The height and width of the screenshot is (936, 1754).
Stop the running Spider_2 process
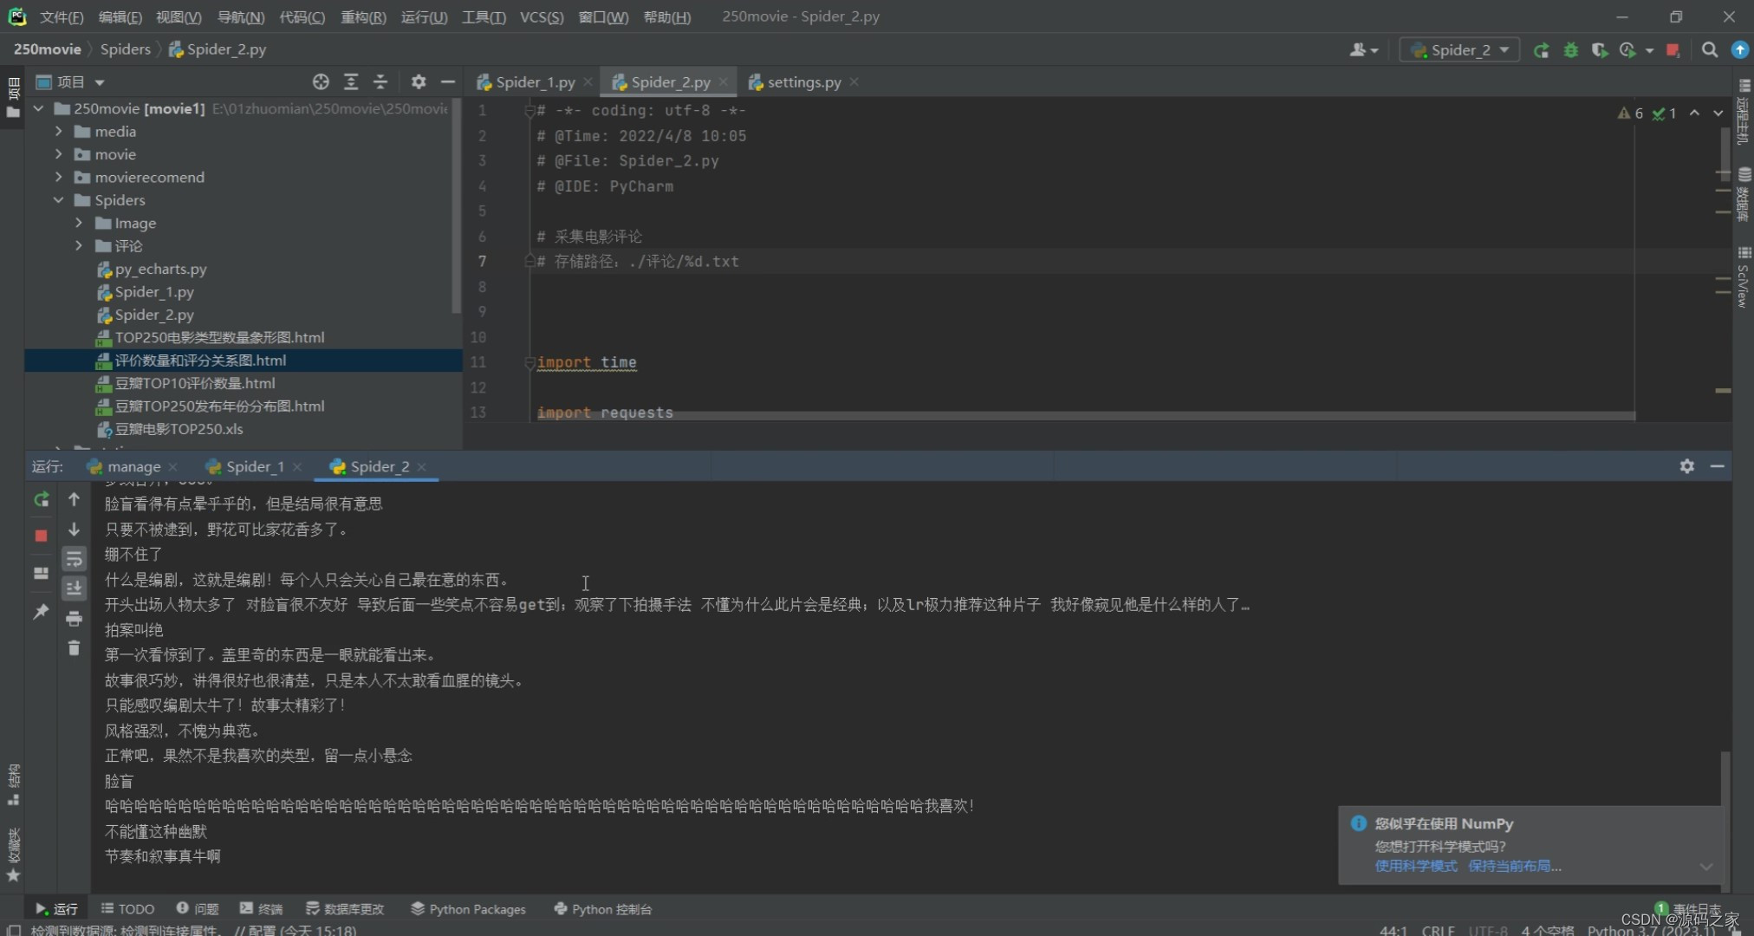pos(41,536)
